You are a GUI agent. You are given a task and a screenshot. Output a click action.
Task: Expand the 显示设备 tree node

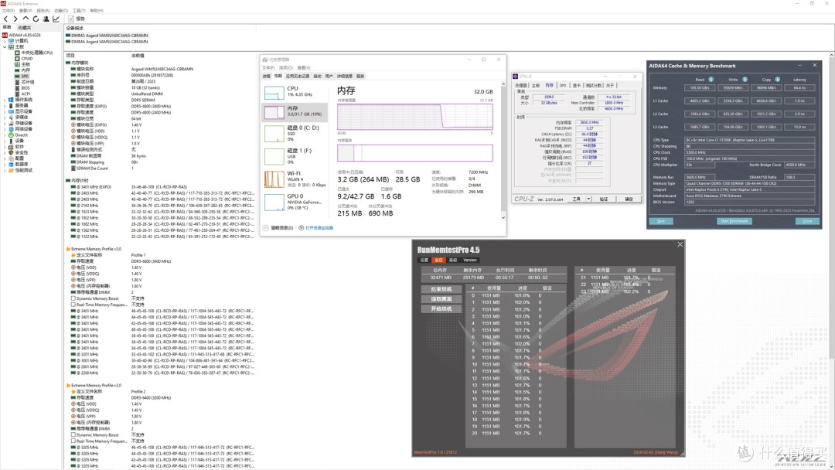[x=5, y=111]
